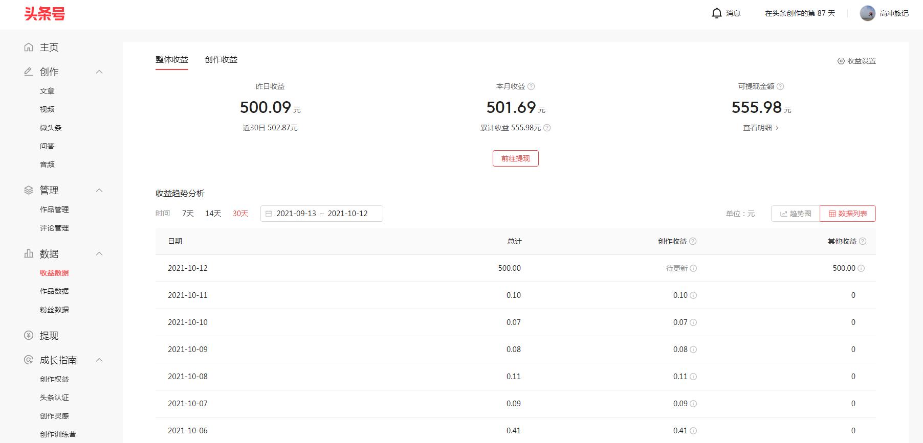Collapse the 创作 sidebar section
923x443 pixels.
click(x=99, y=72)
